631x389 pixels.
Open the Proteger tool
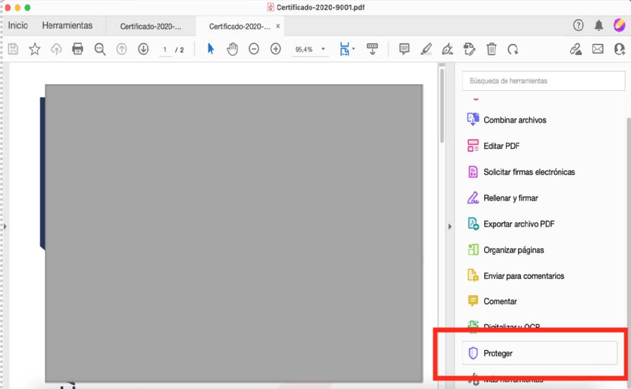[498, 353]
